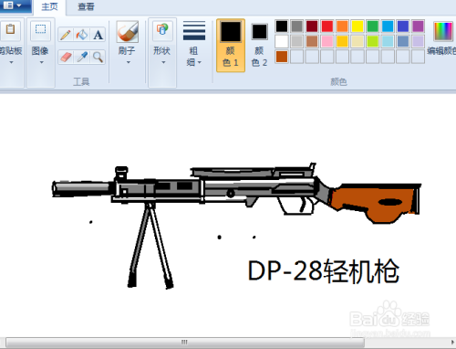Click the Brushes (刷子) icon

pos(127,32)
